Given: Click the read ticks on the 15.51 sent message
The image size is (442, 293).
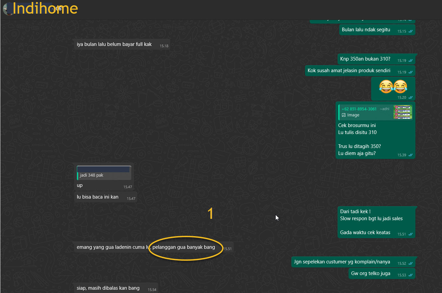Looking at the screenshot, I should (x=410, y=234).
